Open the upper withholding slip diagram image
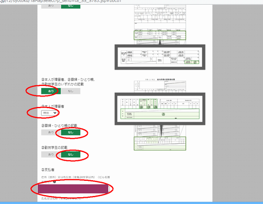263x204 pixels. click(x=160, y=37)
